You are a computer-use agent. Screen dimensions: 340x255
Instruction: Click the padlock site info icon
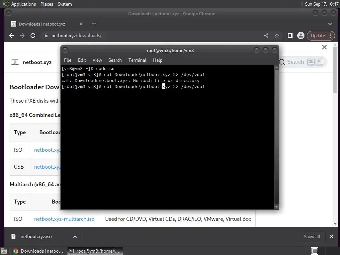tap(46, 36)
